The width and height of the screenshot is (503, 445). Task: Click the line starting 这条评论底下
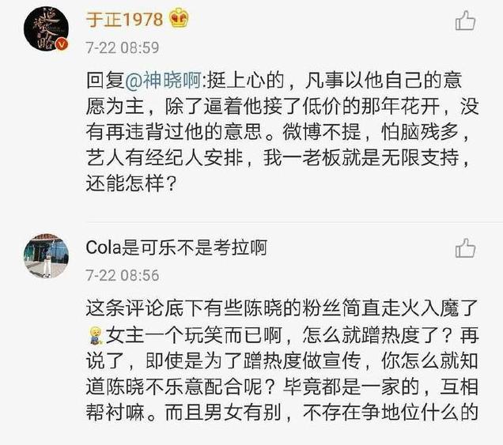(x=282, y=308)
